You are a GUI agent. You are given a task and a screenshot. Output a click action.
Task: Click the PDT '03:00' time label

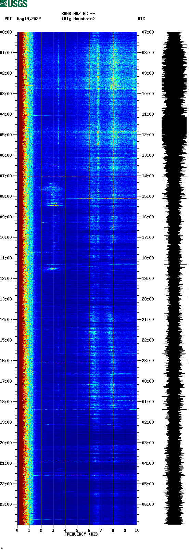pyautogui.click(x=6, y=94)
